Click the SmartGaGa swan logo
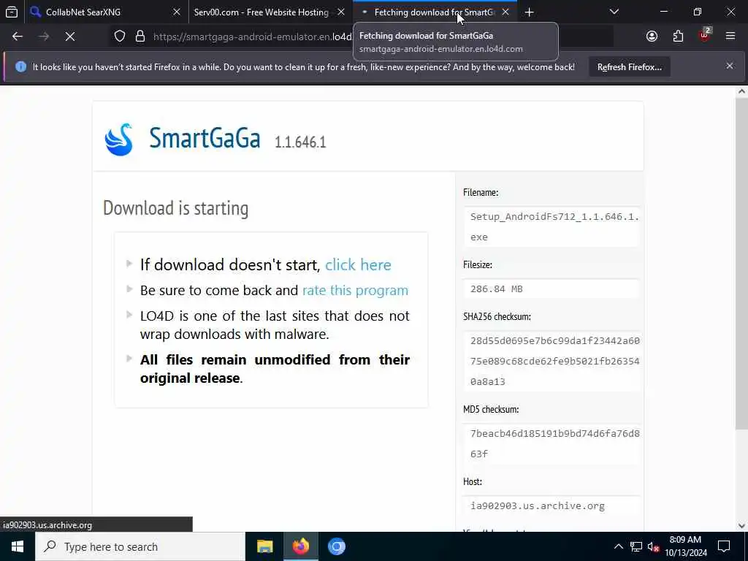Screen dimensions: 748x561 pyautogui.click(x=118, y=140)
